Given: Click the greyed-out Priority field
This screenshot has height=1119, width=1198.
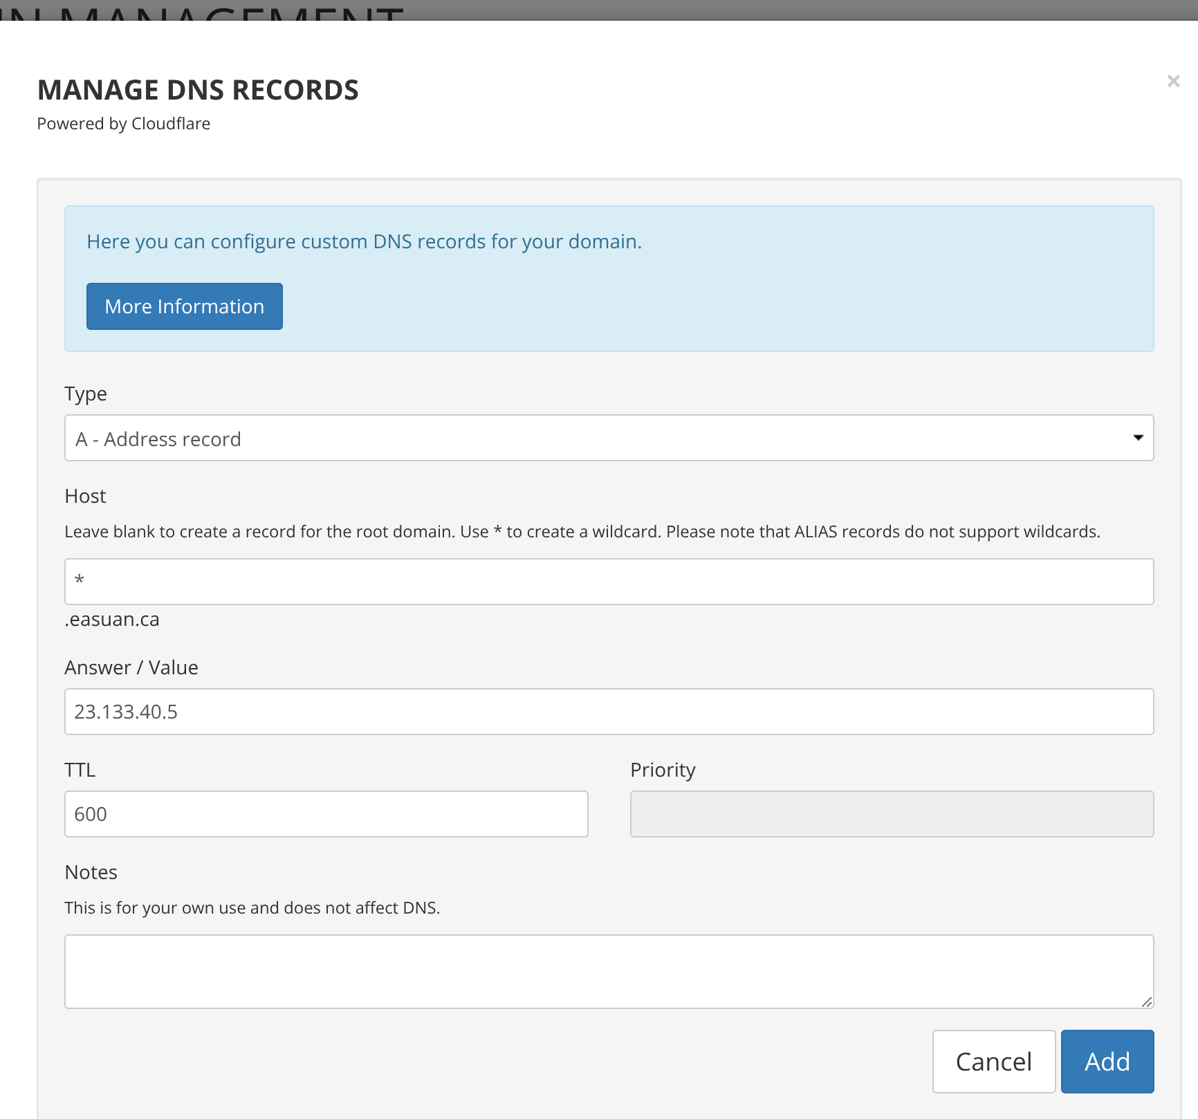Looking at the screenshot, I should coord(892,814).
